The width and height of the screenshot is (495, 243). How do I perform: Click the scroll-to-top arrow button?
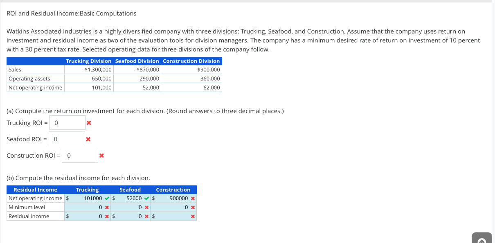[x=482, y=238]
